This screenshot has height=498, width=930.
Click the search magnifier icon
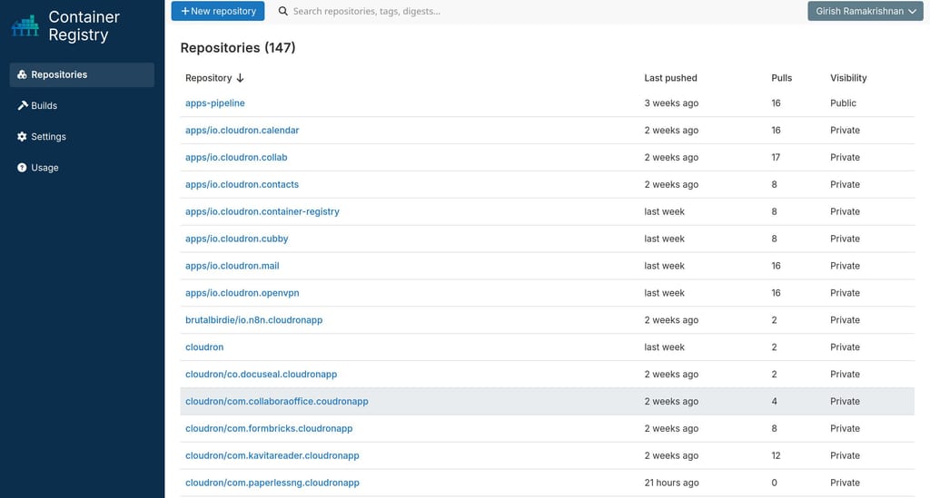pyautogui.click(x=283, y=11)
